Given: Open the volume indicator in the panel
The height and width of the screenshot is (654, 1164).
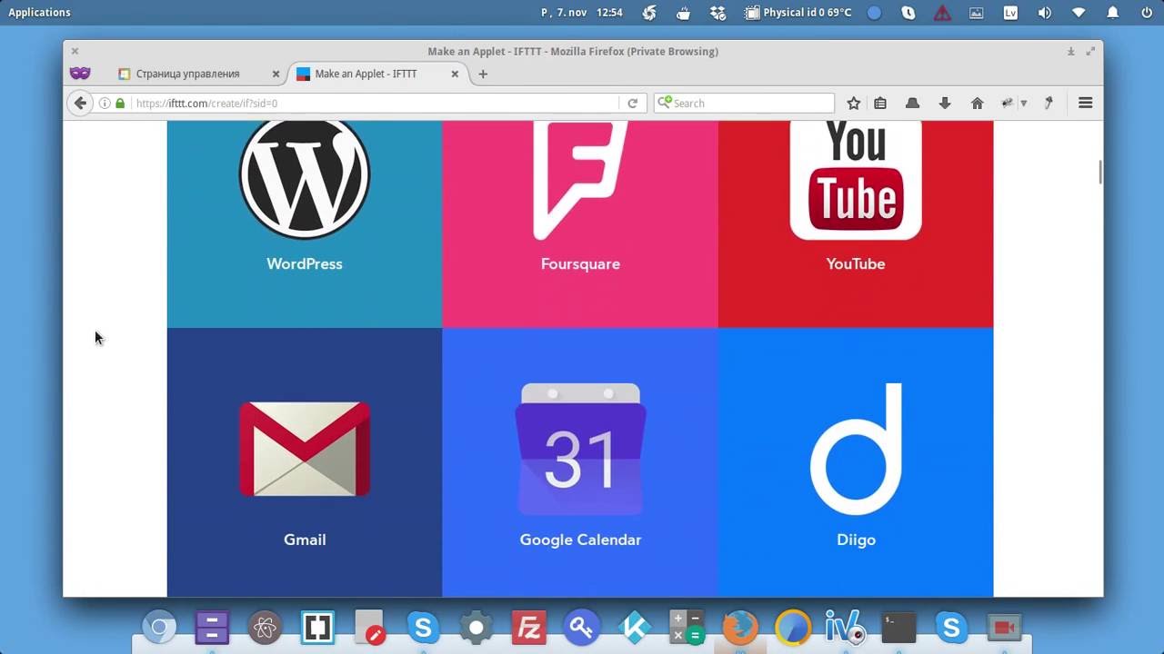Looking at the screenshot, I should [1045, 13].
